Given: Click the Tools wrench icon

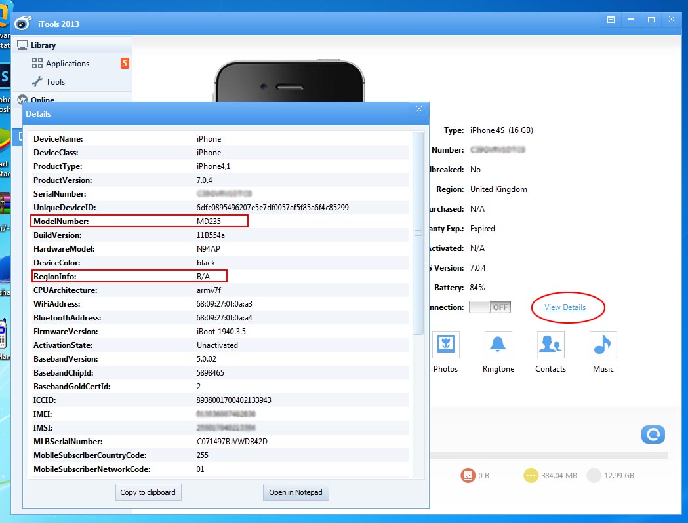Looking at the screenshot, I should 37,81.
